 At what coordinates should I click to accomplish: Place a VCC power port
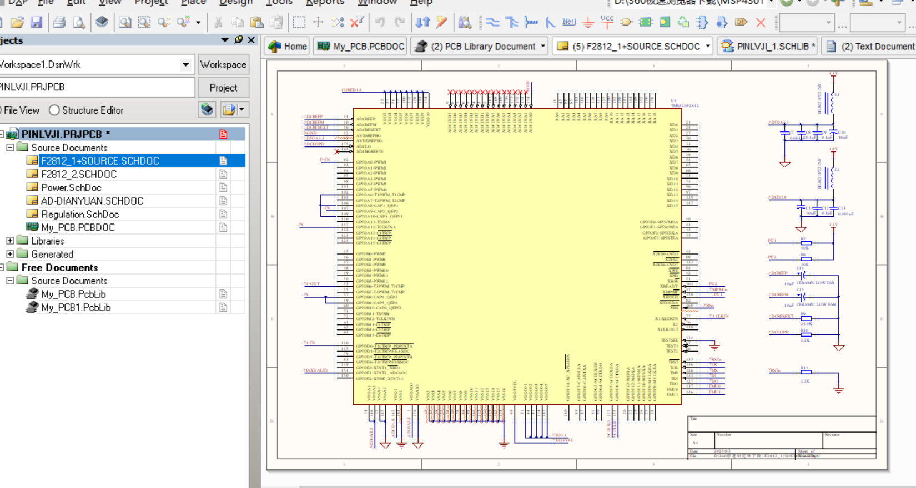pos(607,23)
